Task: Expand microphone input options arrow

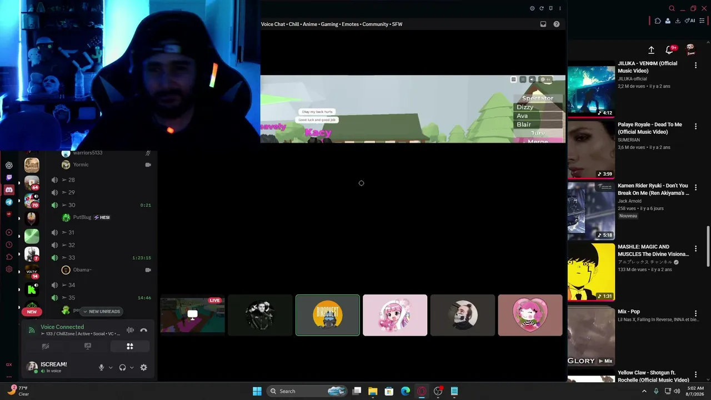Action: (111, 367)
